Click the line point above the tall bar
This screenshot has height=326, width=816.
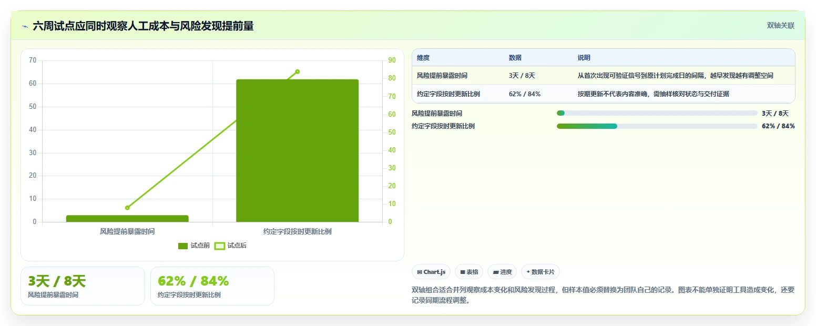[x=297, y=72]
